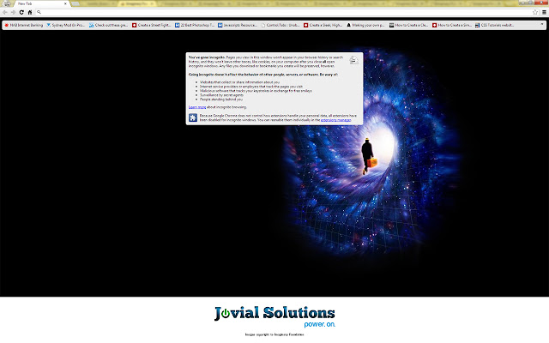
Task: Click the man walking into portal image
Action: (369, 156)
